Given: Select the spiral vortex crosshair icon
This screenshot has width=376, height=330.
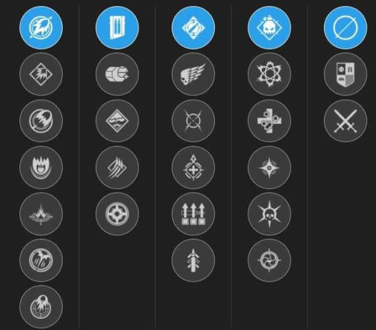Looking at the screenshot, I should tap(269, 260).
